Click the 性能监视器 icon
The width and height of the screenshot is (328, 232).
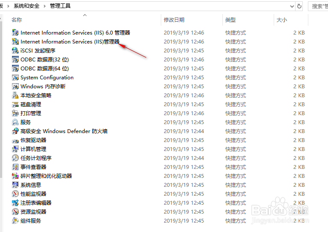15,194
